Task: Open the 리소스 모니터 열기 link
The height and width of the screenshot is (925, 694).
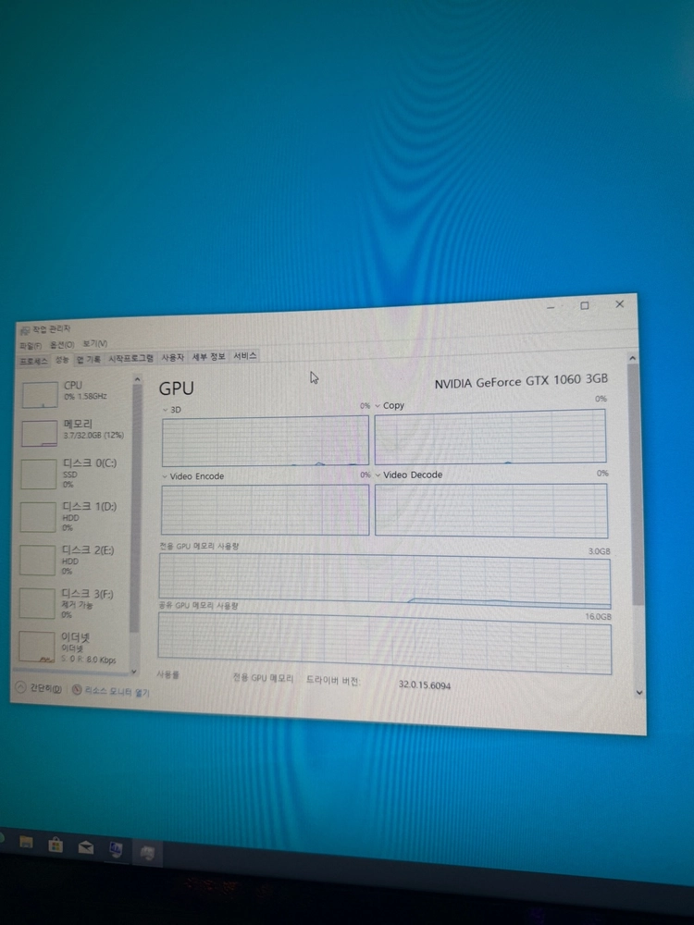Action: [111, 691]
